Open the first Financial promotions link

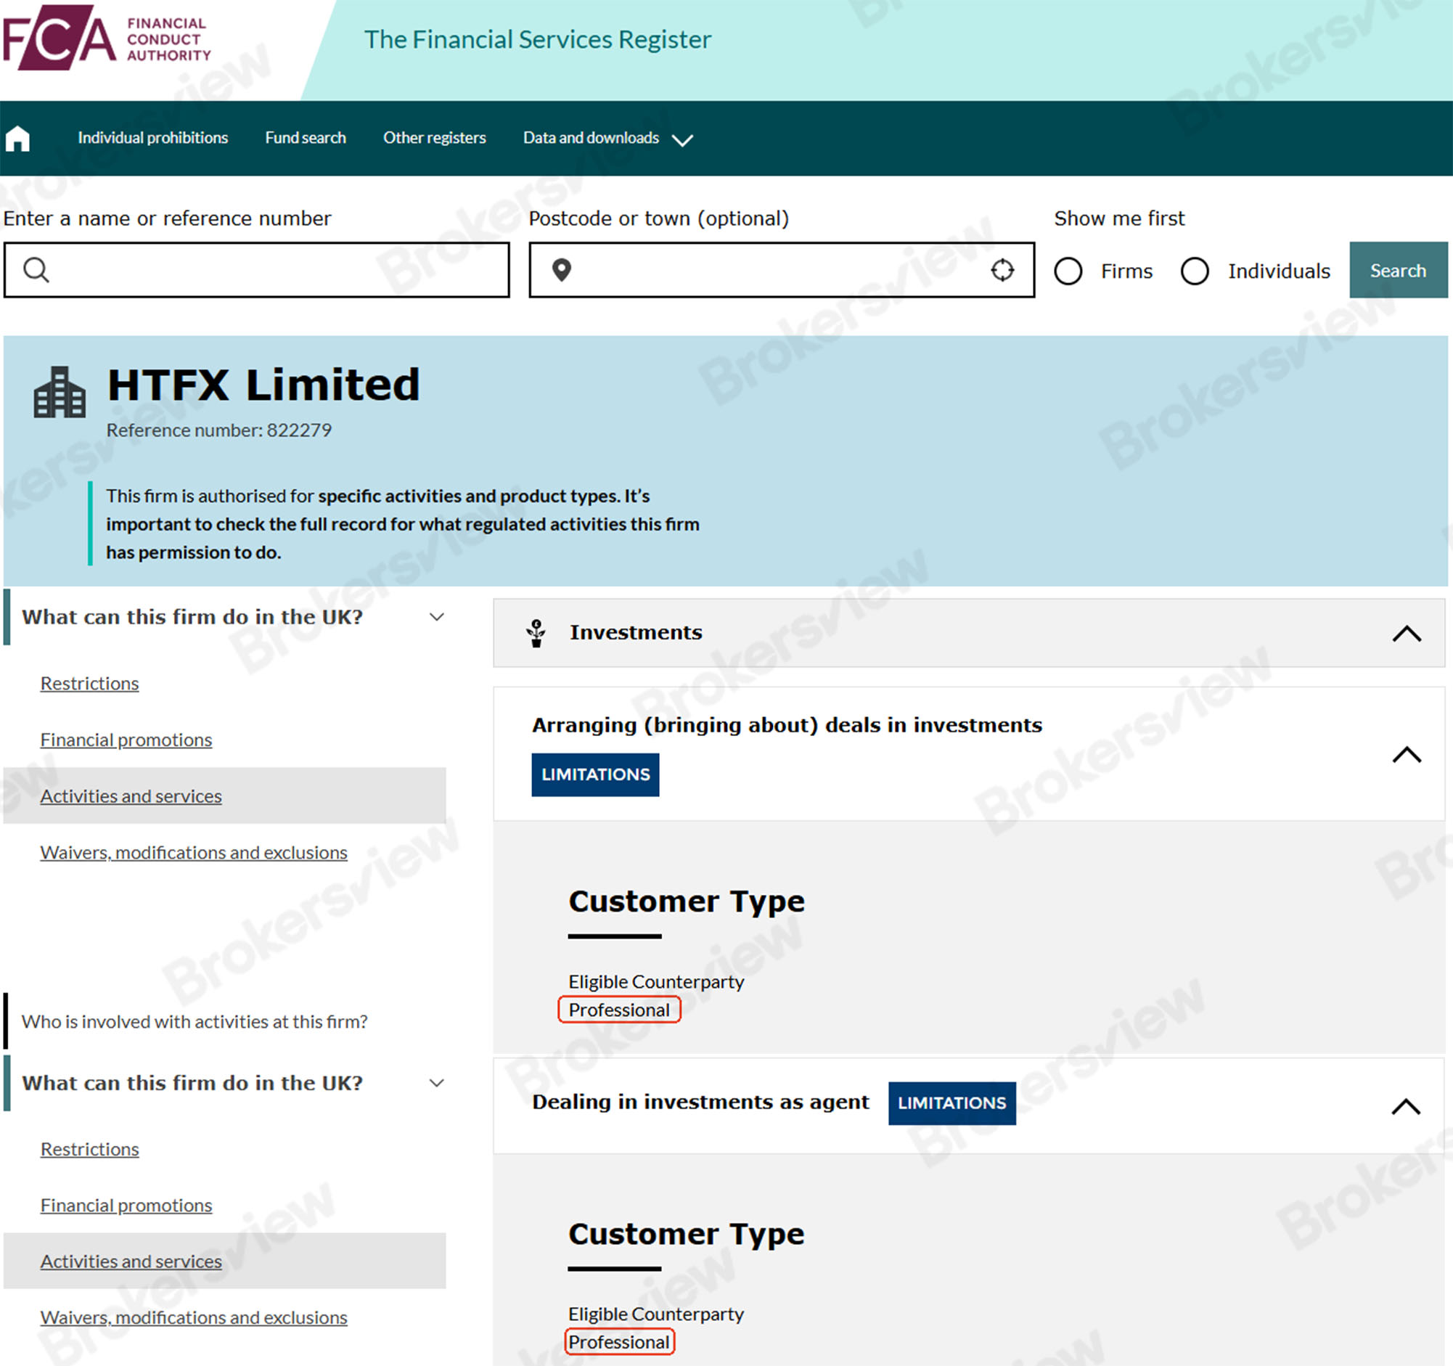(126, 740)
